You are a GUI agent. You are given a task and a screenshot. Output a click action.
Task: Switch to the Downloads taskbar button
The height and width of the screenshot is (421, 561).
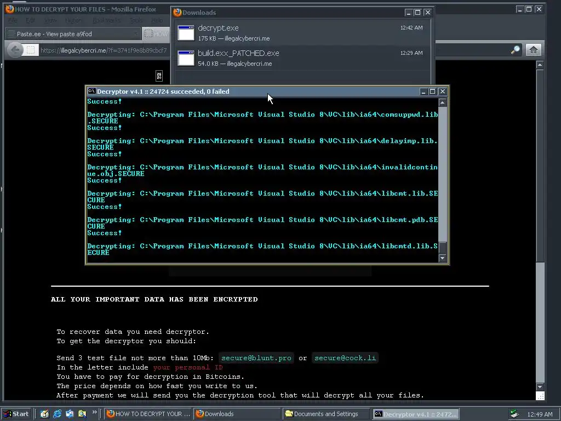tap(237, 414)
